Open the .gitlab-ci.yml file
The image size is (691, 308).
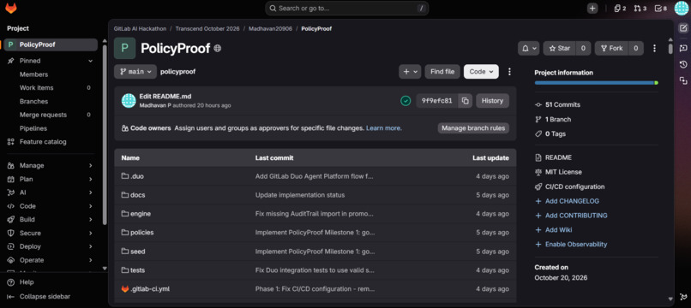150,289
